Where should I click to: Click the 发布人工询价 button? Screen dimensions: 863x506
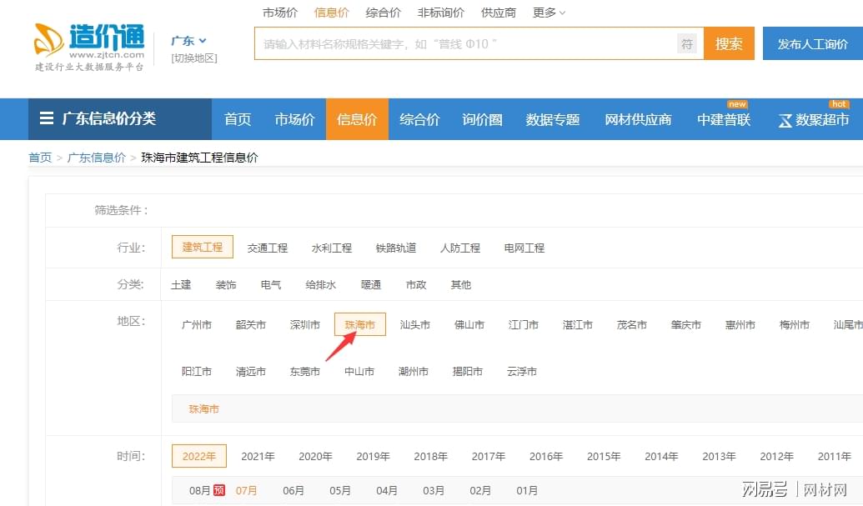(812, 43)
